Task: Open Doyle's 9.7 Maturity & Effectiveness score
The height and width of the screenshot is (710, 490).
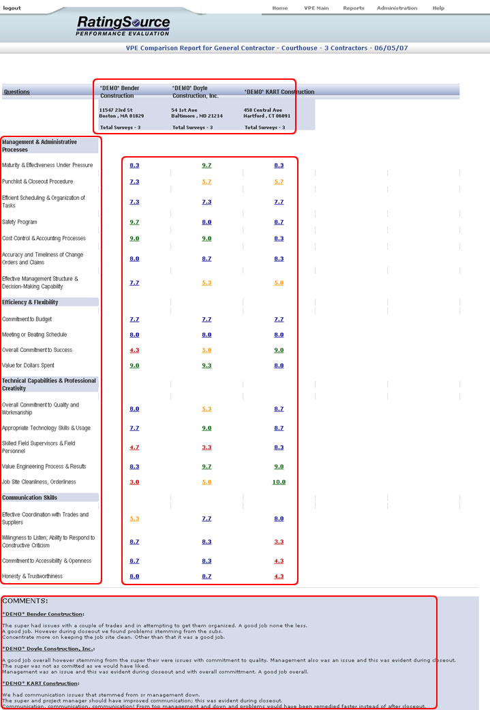Action: tap(206, 165)
